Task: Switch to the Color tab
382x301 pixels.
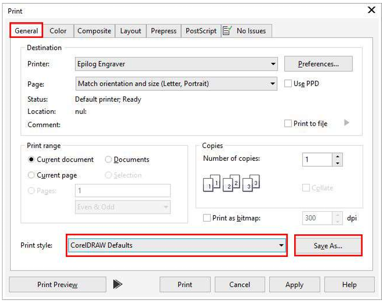Action: [x=58, y=31]
